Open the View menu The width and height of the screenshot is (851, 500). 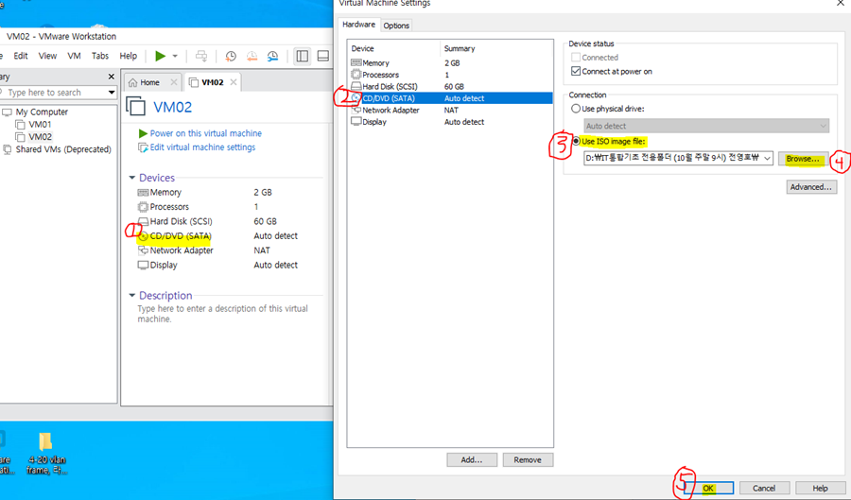pyautogui.click(x=47, y=56)
